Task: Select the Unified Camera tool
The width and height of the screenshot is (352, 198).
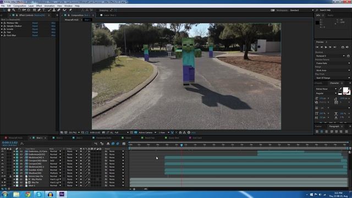Action: tap(24, 10)
